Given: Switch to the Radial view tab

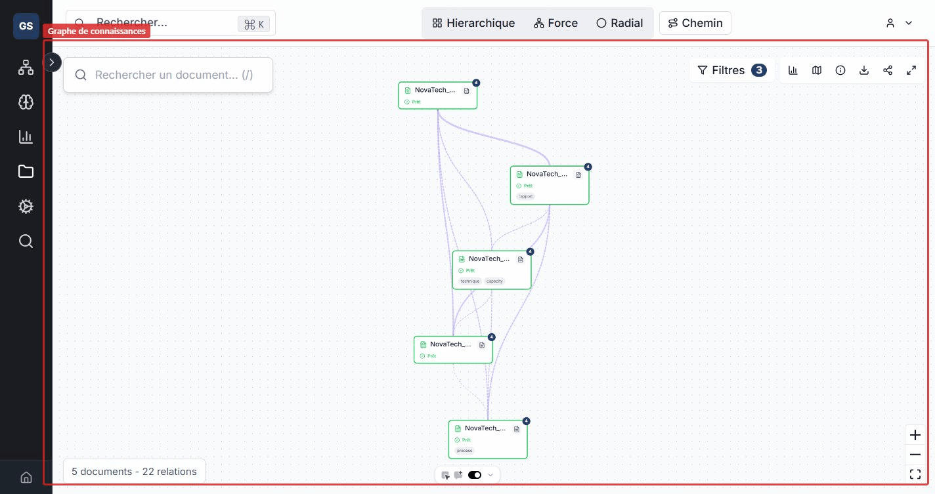Looking at the screenshot, I should [619, 23].
